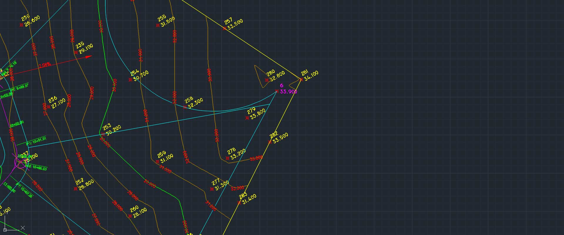Select survey point marker 260
The height and width of the screenshot is (235, 564).
[x=130, y=216]
